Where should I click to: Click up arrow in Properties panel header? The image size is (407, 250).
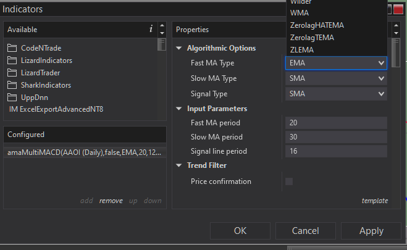396,25
